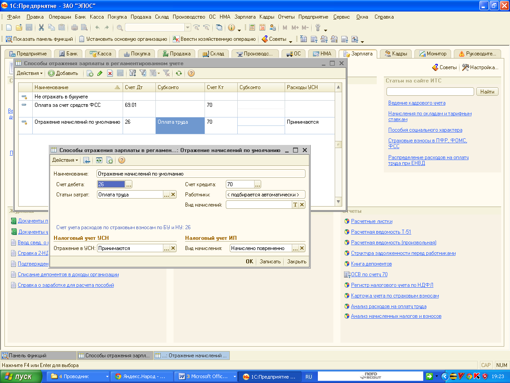The width and height of the screenshot is (510, 383).
Task: Select row Оплата за счет средств ФСС
Action: click(176, 109)
